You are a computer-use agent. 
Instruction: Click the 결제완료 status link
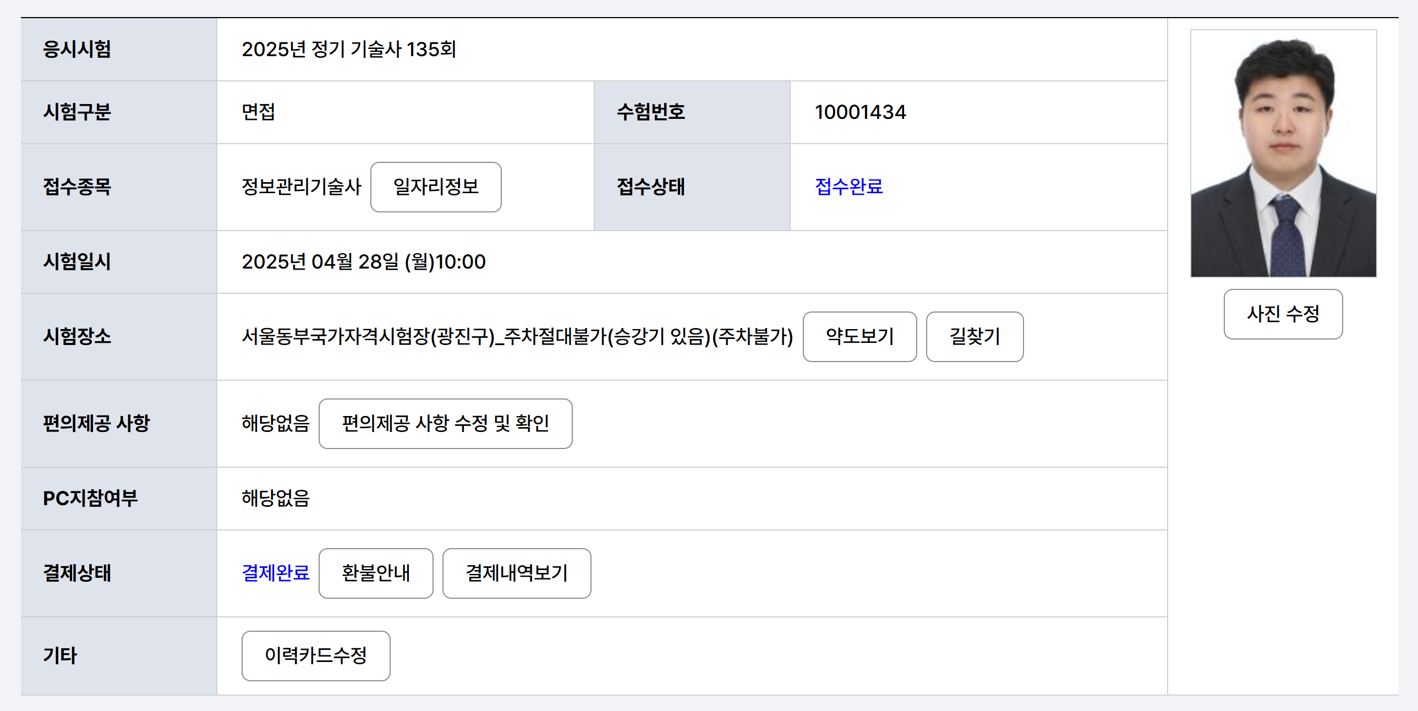(275, 573)
